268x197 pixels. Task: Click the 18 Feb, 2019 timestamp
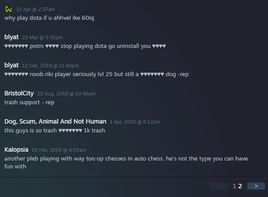[x=59, y=150]
